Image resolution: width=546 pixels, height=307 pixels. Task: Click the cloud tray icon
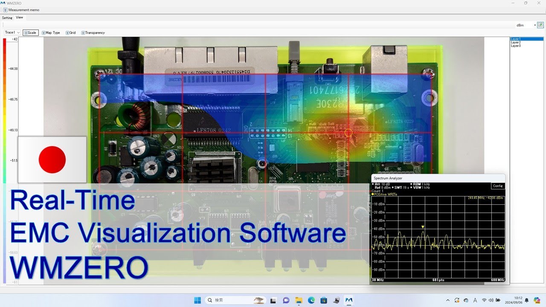point(466,300)
